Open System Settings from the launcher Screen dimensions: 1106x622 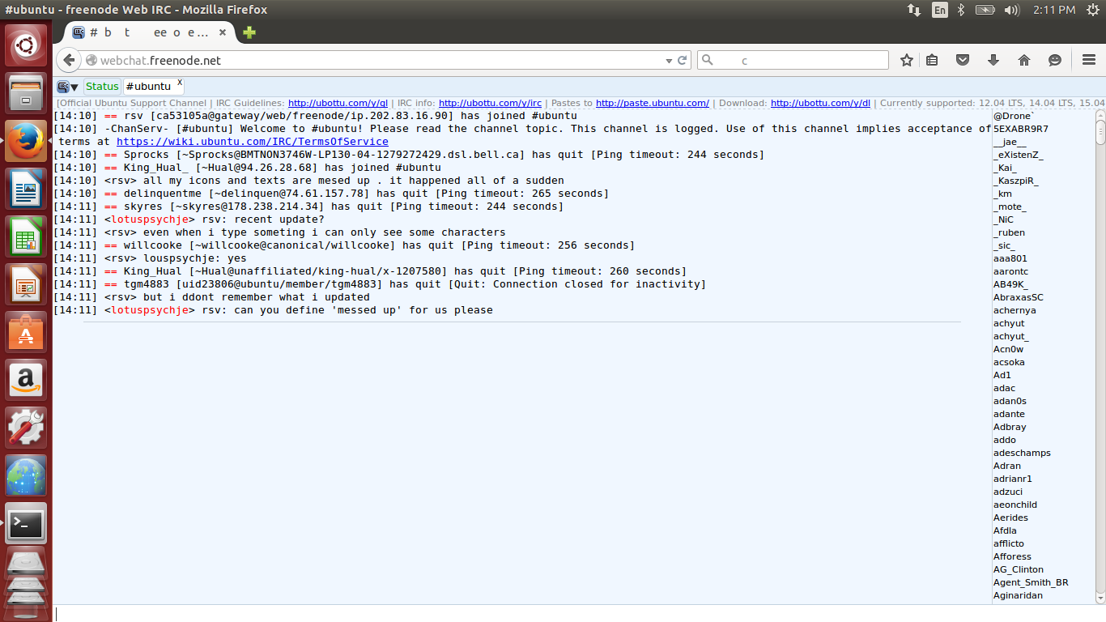coord(27,427)
